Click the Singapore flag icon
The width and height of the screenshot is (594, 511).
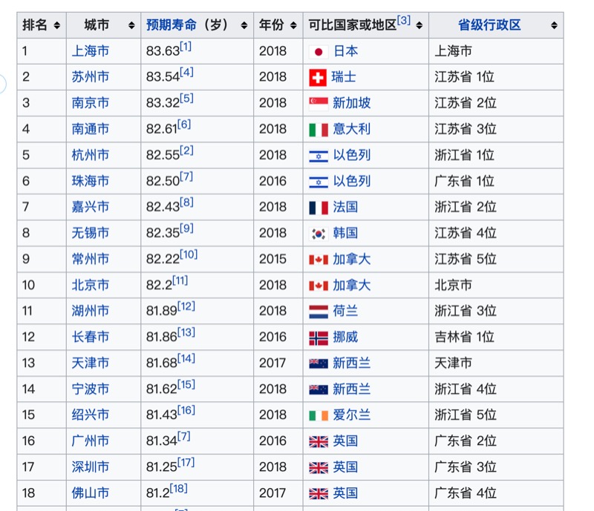pos(319,103)
